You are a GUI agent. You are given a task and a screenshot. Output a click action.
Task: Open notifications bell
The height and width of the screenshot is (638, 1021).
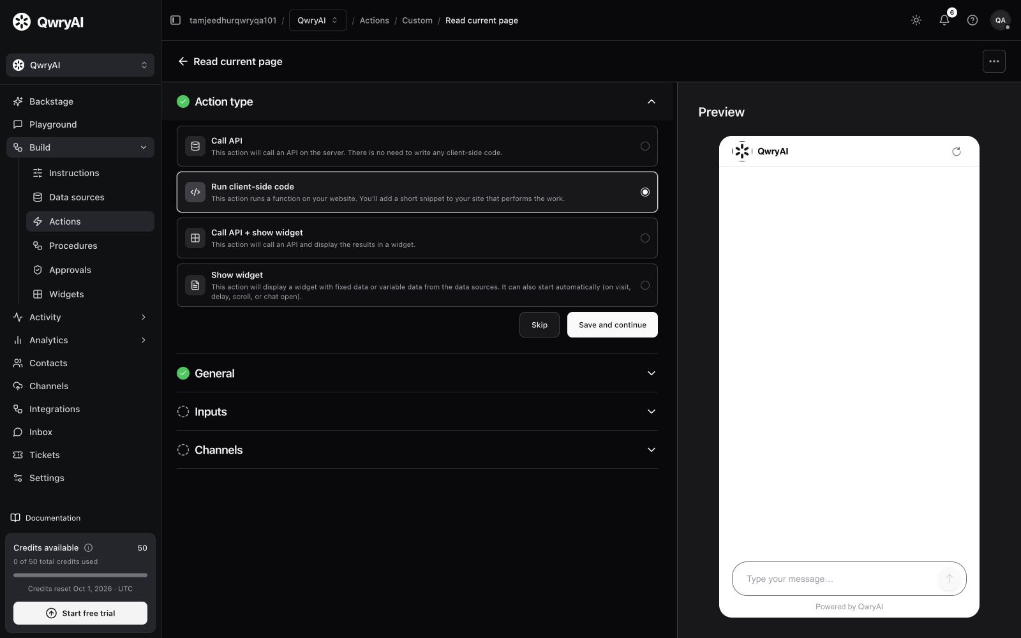(944, 20)
